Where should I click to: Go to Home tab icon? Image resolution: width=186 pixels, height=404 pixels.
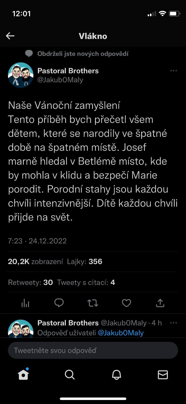23,375
